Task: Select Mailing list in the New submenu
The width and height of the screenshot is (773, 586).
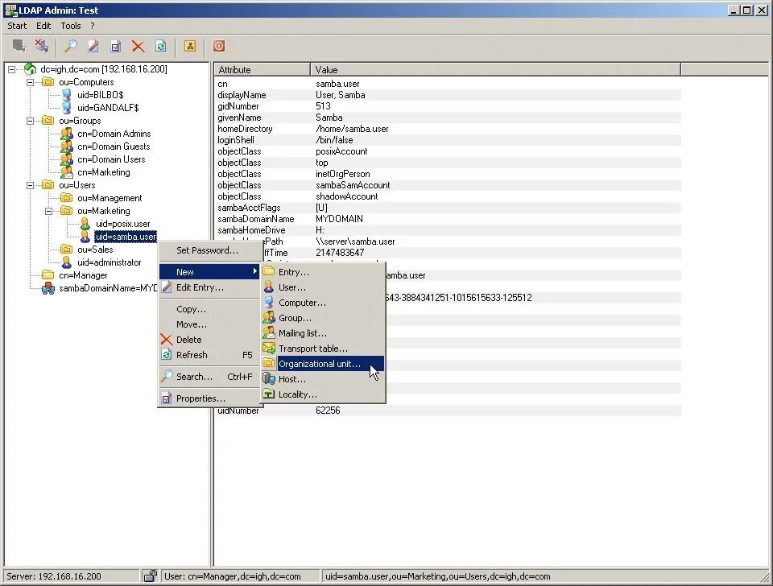Action: pyautogui.click(x=323, y=333)
